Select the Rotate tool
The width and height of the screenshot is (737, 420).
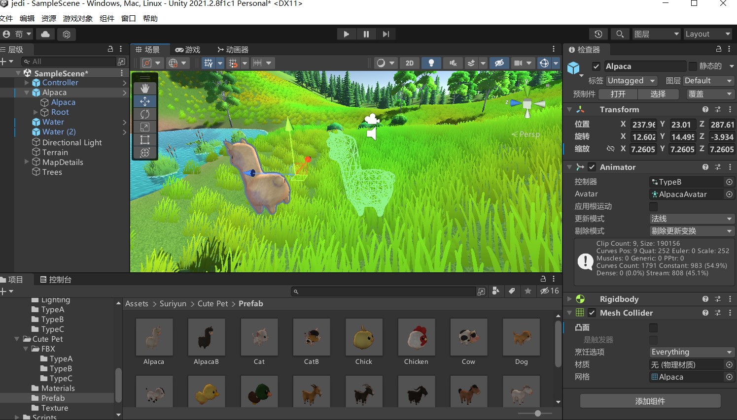145,114
